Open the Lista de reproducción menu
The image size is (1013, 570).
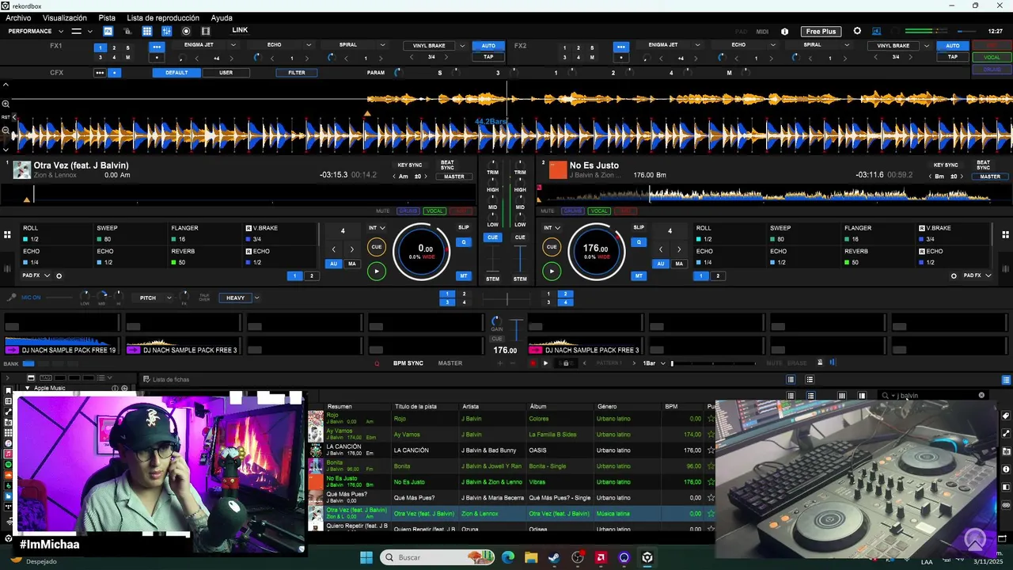[163, 17]
